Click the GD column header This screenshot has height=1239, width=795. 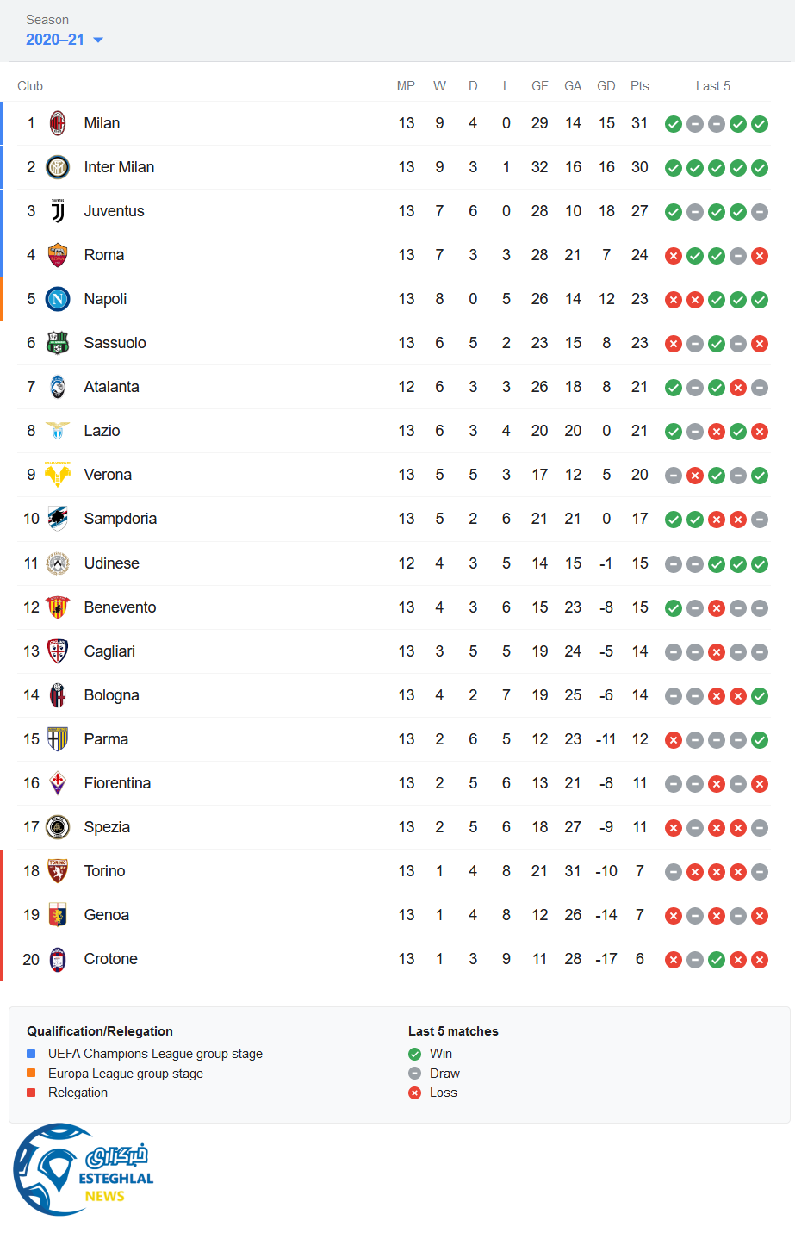606,86
